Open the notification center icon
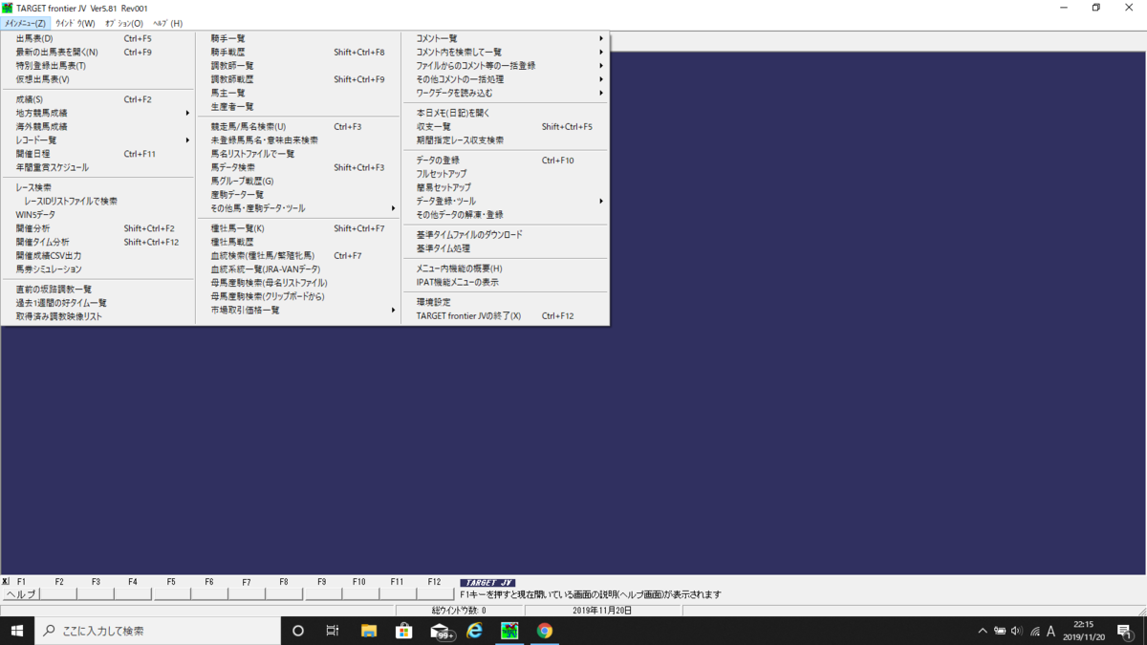 1125,631
